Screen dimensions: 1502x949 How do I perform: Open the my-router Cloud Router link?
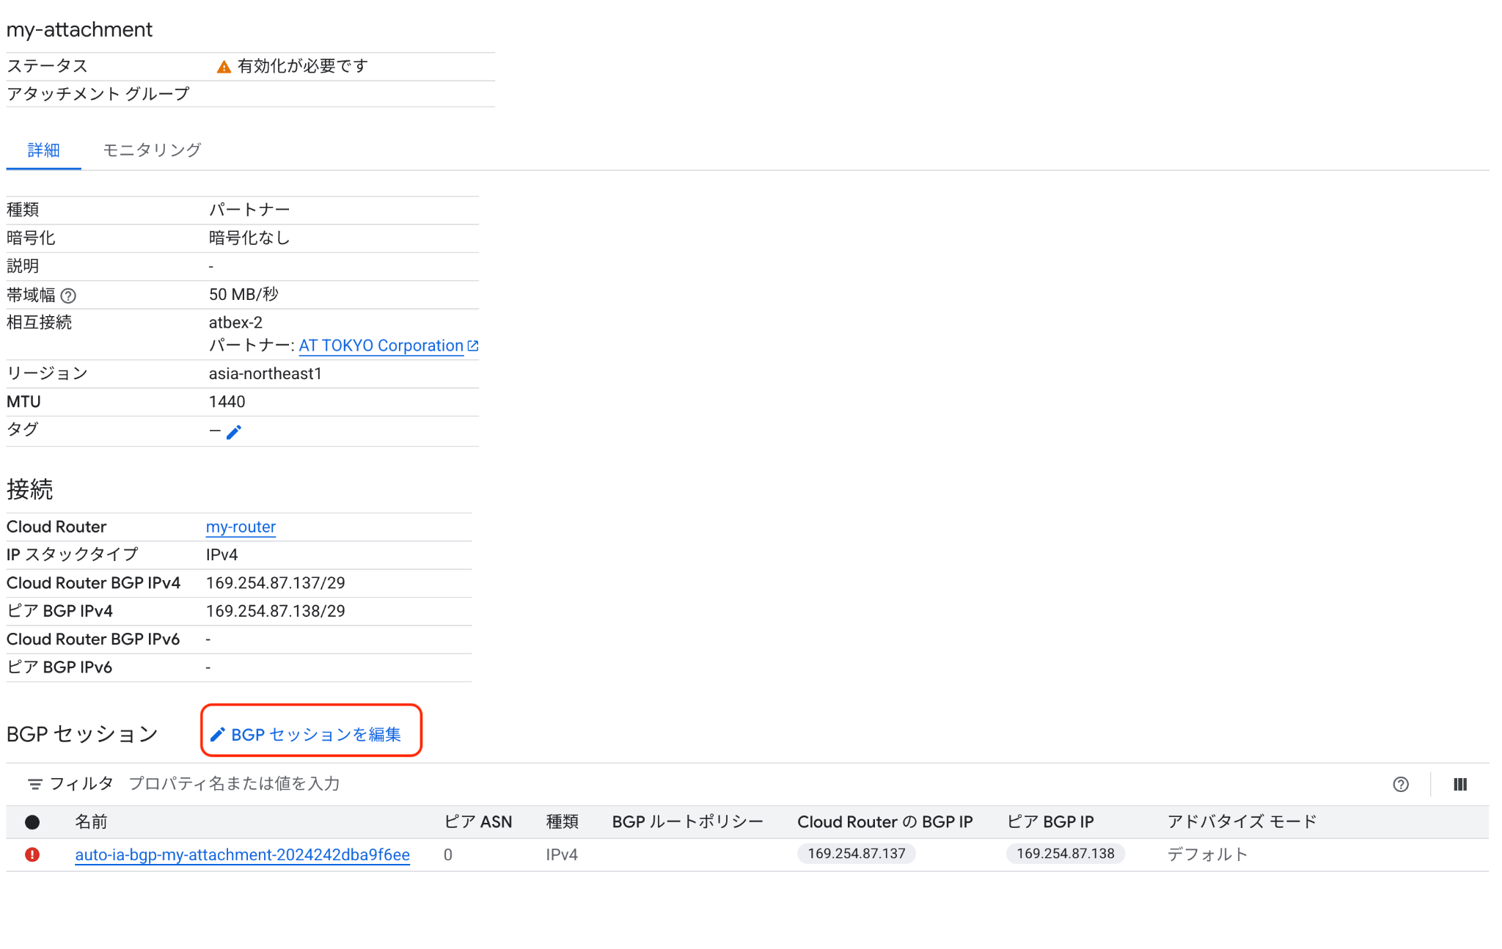coord(241,527)
